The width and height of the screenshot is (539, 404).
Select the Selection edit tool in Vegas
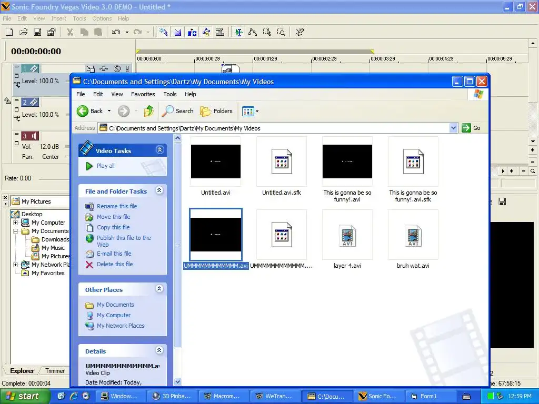(267, 32)
